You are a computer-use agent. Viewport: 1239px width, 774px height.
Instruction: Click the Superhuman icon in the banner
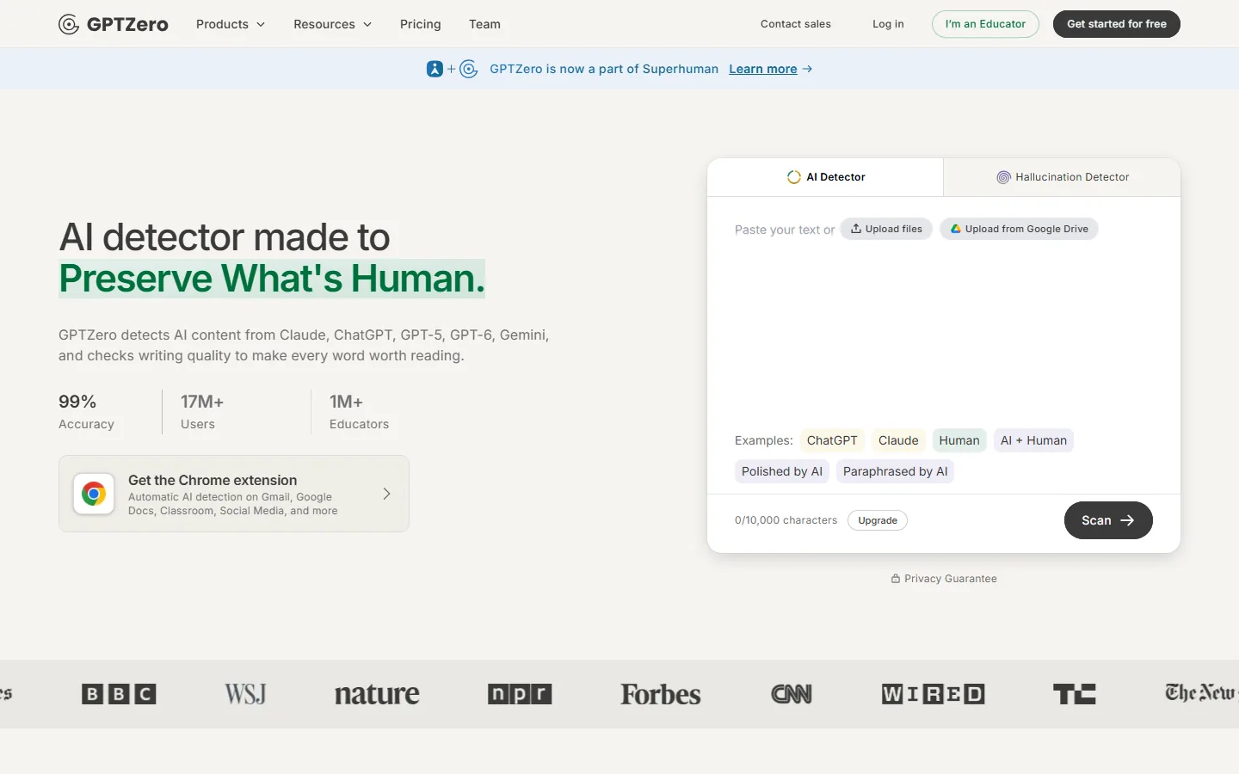[435, 69]
